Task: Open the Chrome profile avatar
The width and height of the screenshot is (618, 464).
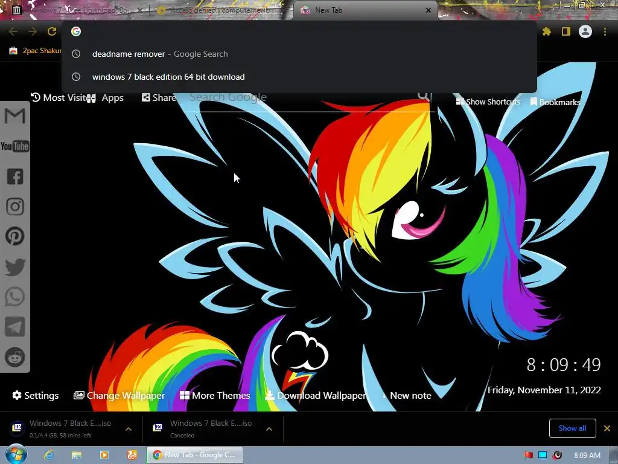Action: tap(585, 31)
